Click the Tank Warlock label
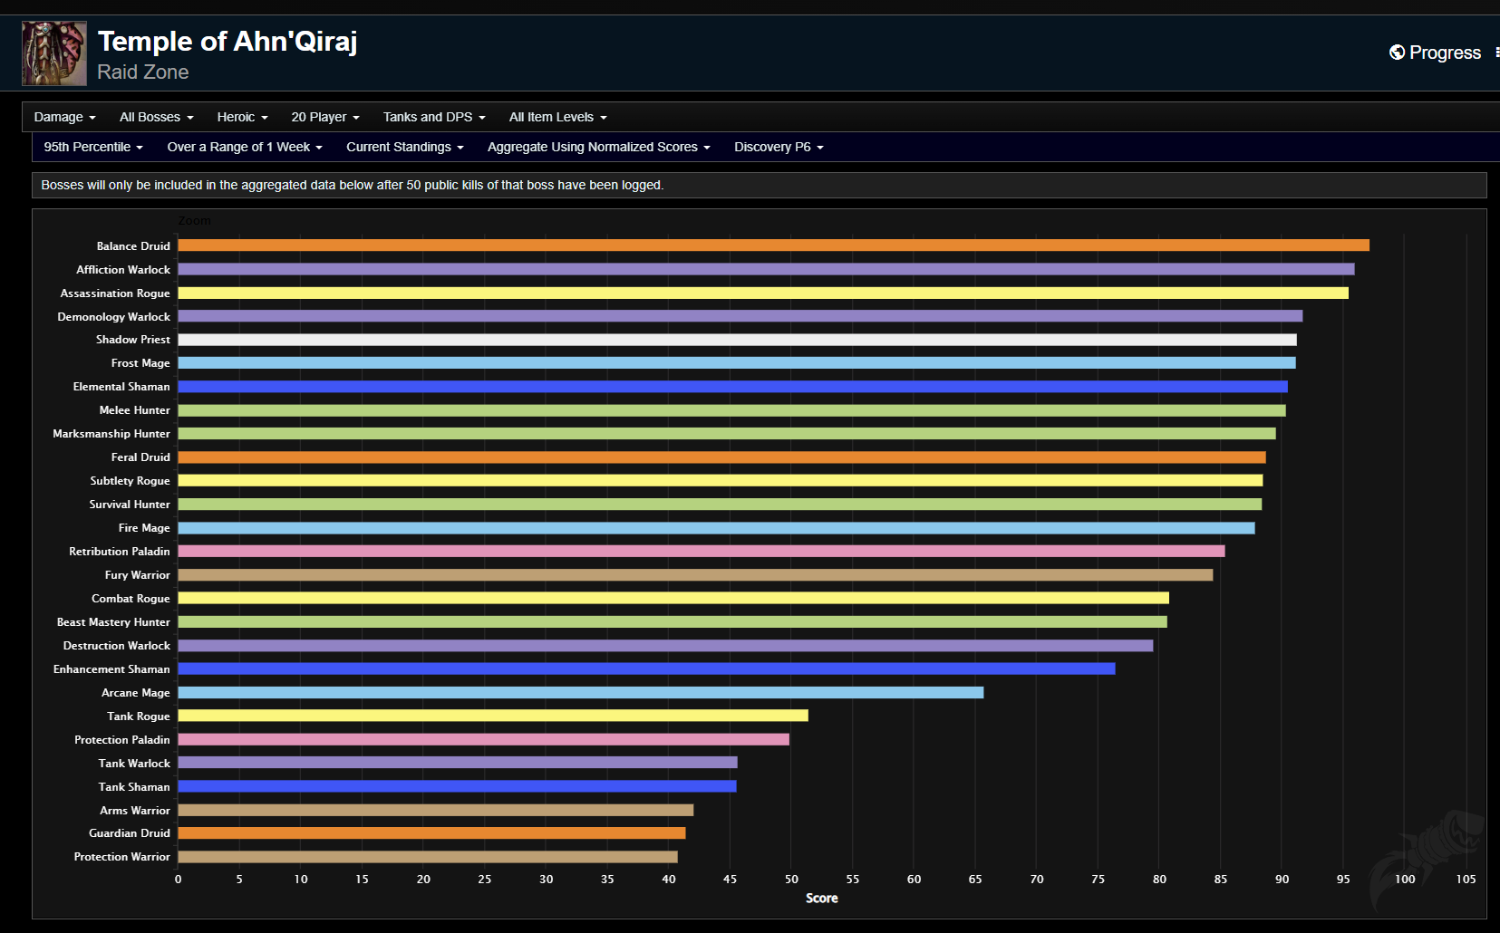 (134, 764)
